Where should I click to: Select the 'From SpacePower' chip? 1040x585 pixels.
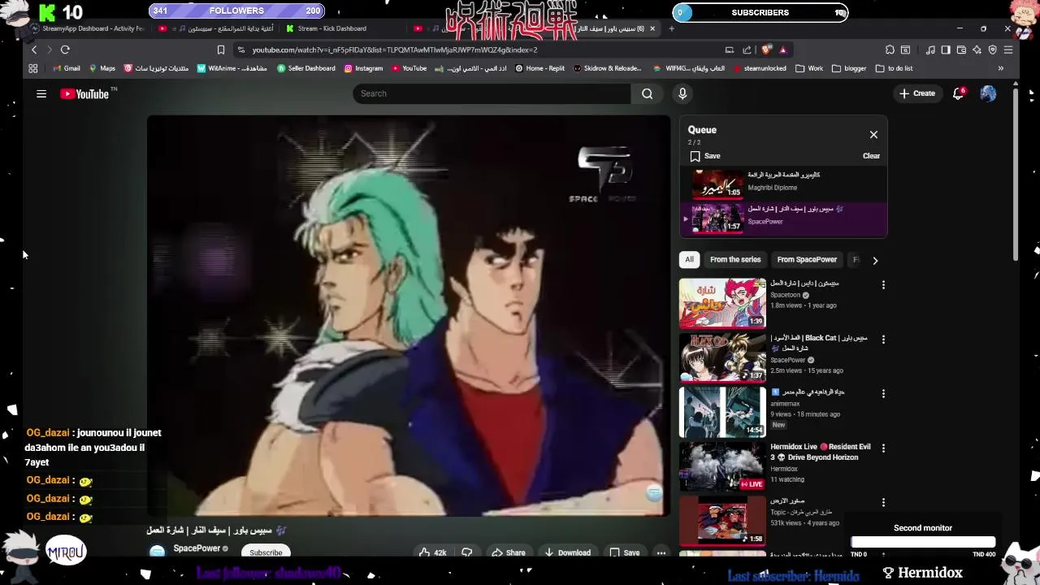807,260
